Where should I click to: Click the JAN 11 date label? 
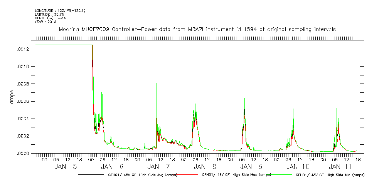click(x=339, y=167)
